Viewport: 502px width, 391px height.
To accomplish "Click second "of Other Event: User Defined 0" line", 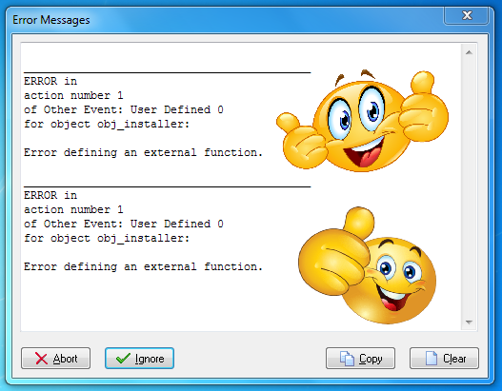I will coord(124,224).
